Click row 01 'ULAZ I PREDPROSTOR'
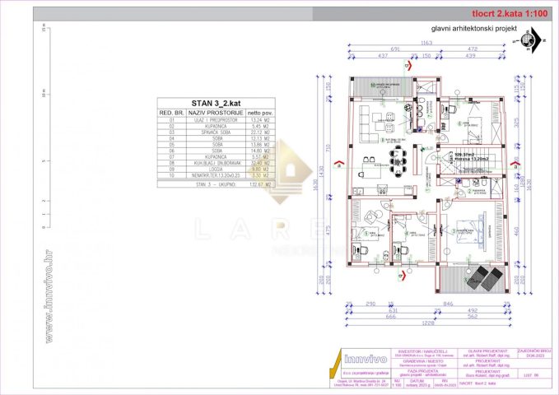The width and height of the screenshot is (559, 395). pos(216,120)
